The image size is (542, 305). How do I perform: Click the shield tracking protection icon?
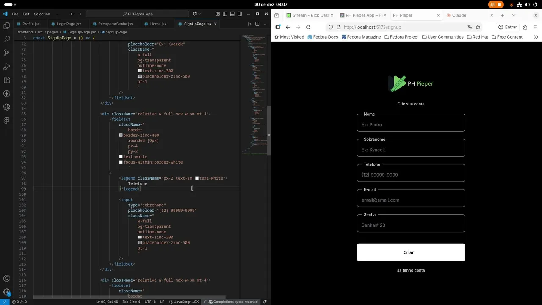(x=331, y=27)
